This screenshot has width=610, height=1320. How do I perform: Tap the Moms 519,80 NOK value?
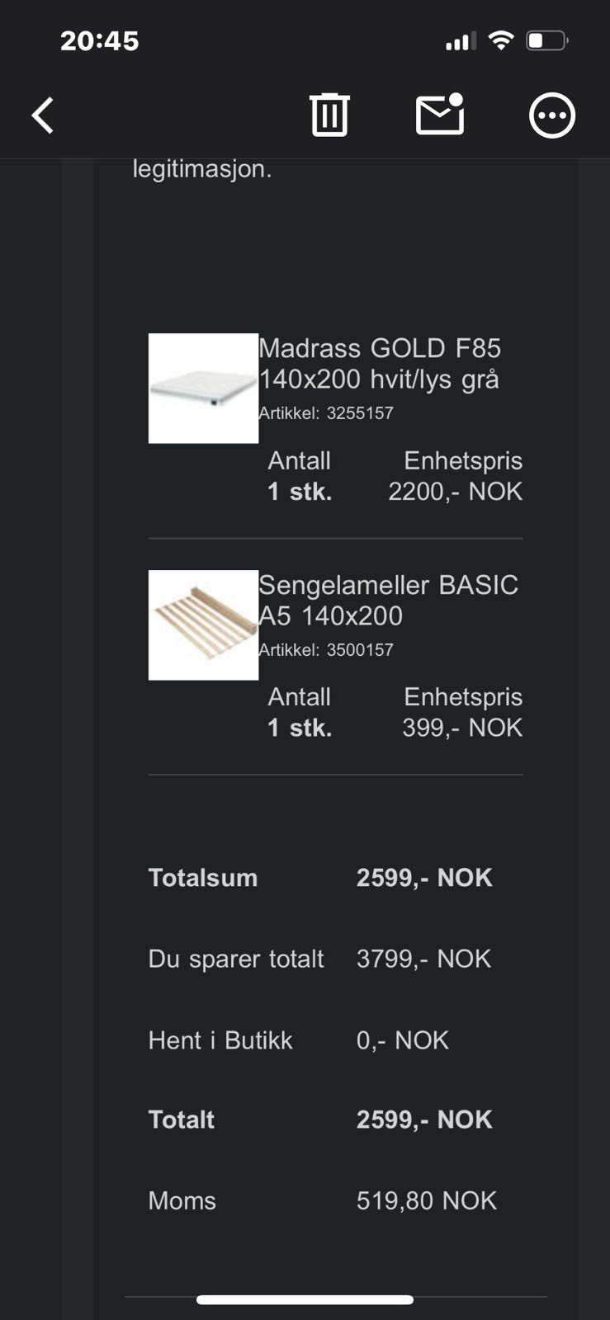pos(427,1200)
